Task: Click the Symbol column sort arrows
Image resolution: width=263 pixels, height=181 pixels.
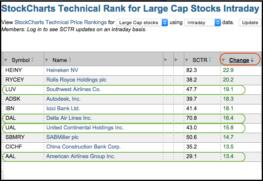Action: pyautogui.click(x=33, y=60)
